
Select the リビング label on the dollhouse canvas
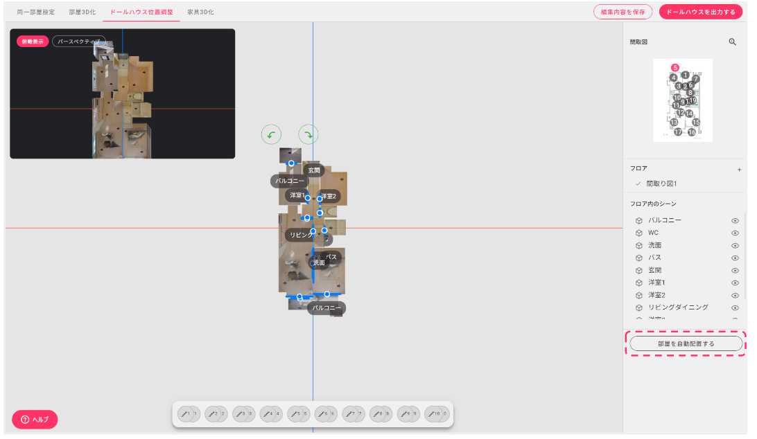pyautogui.click(x=301, y=235)
